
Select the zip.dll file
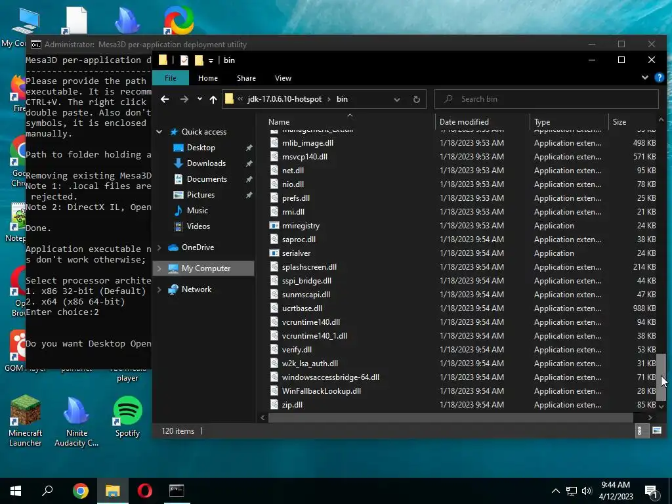[292, 404]
